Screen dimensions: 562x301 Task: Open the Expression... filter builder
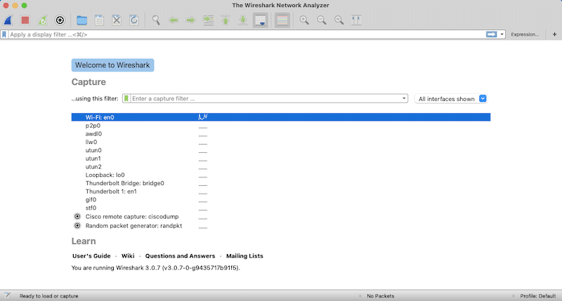[x=525, y=34]
